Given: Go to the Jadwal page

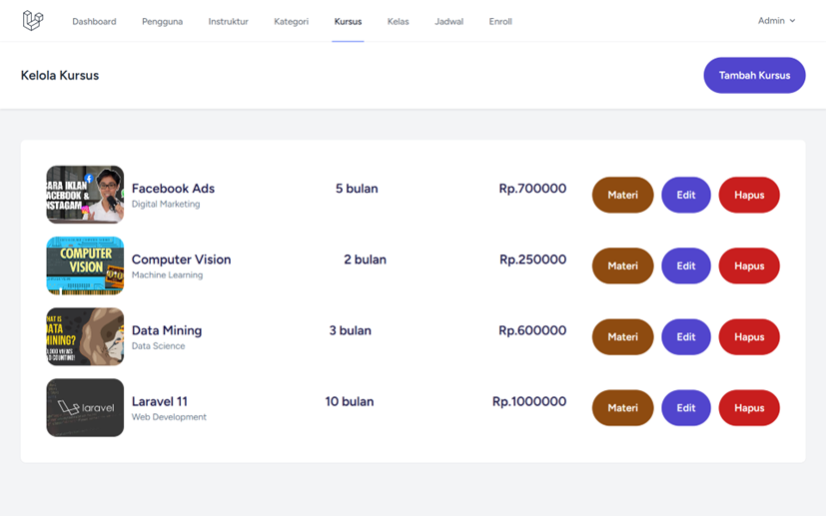Looking at the screenshot, I should 448,22.
